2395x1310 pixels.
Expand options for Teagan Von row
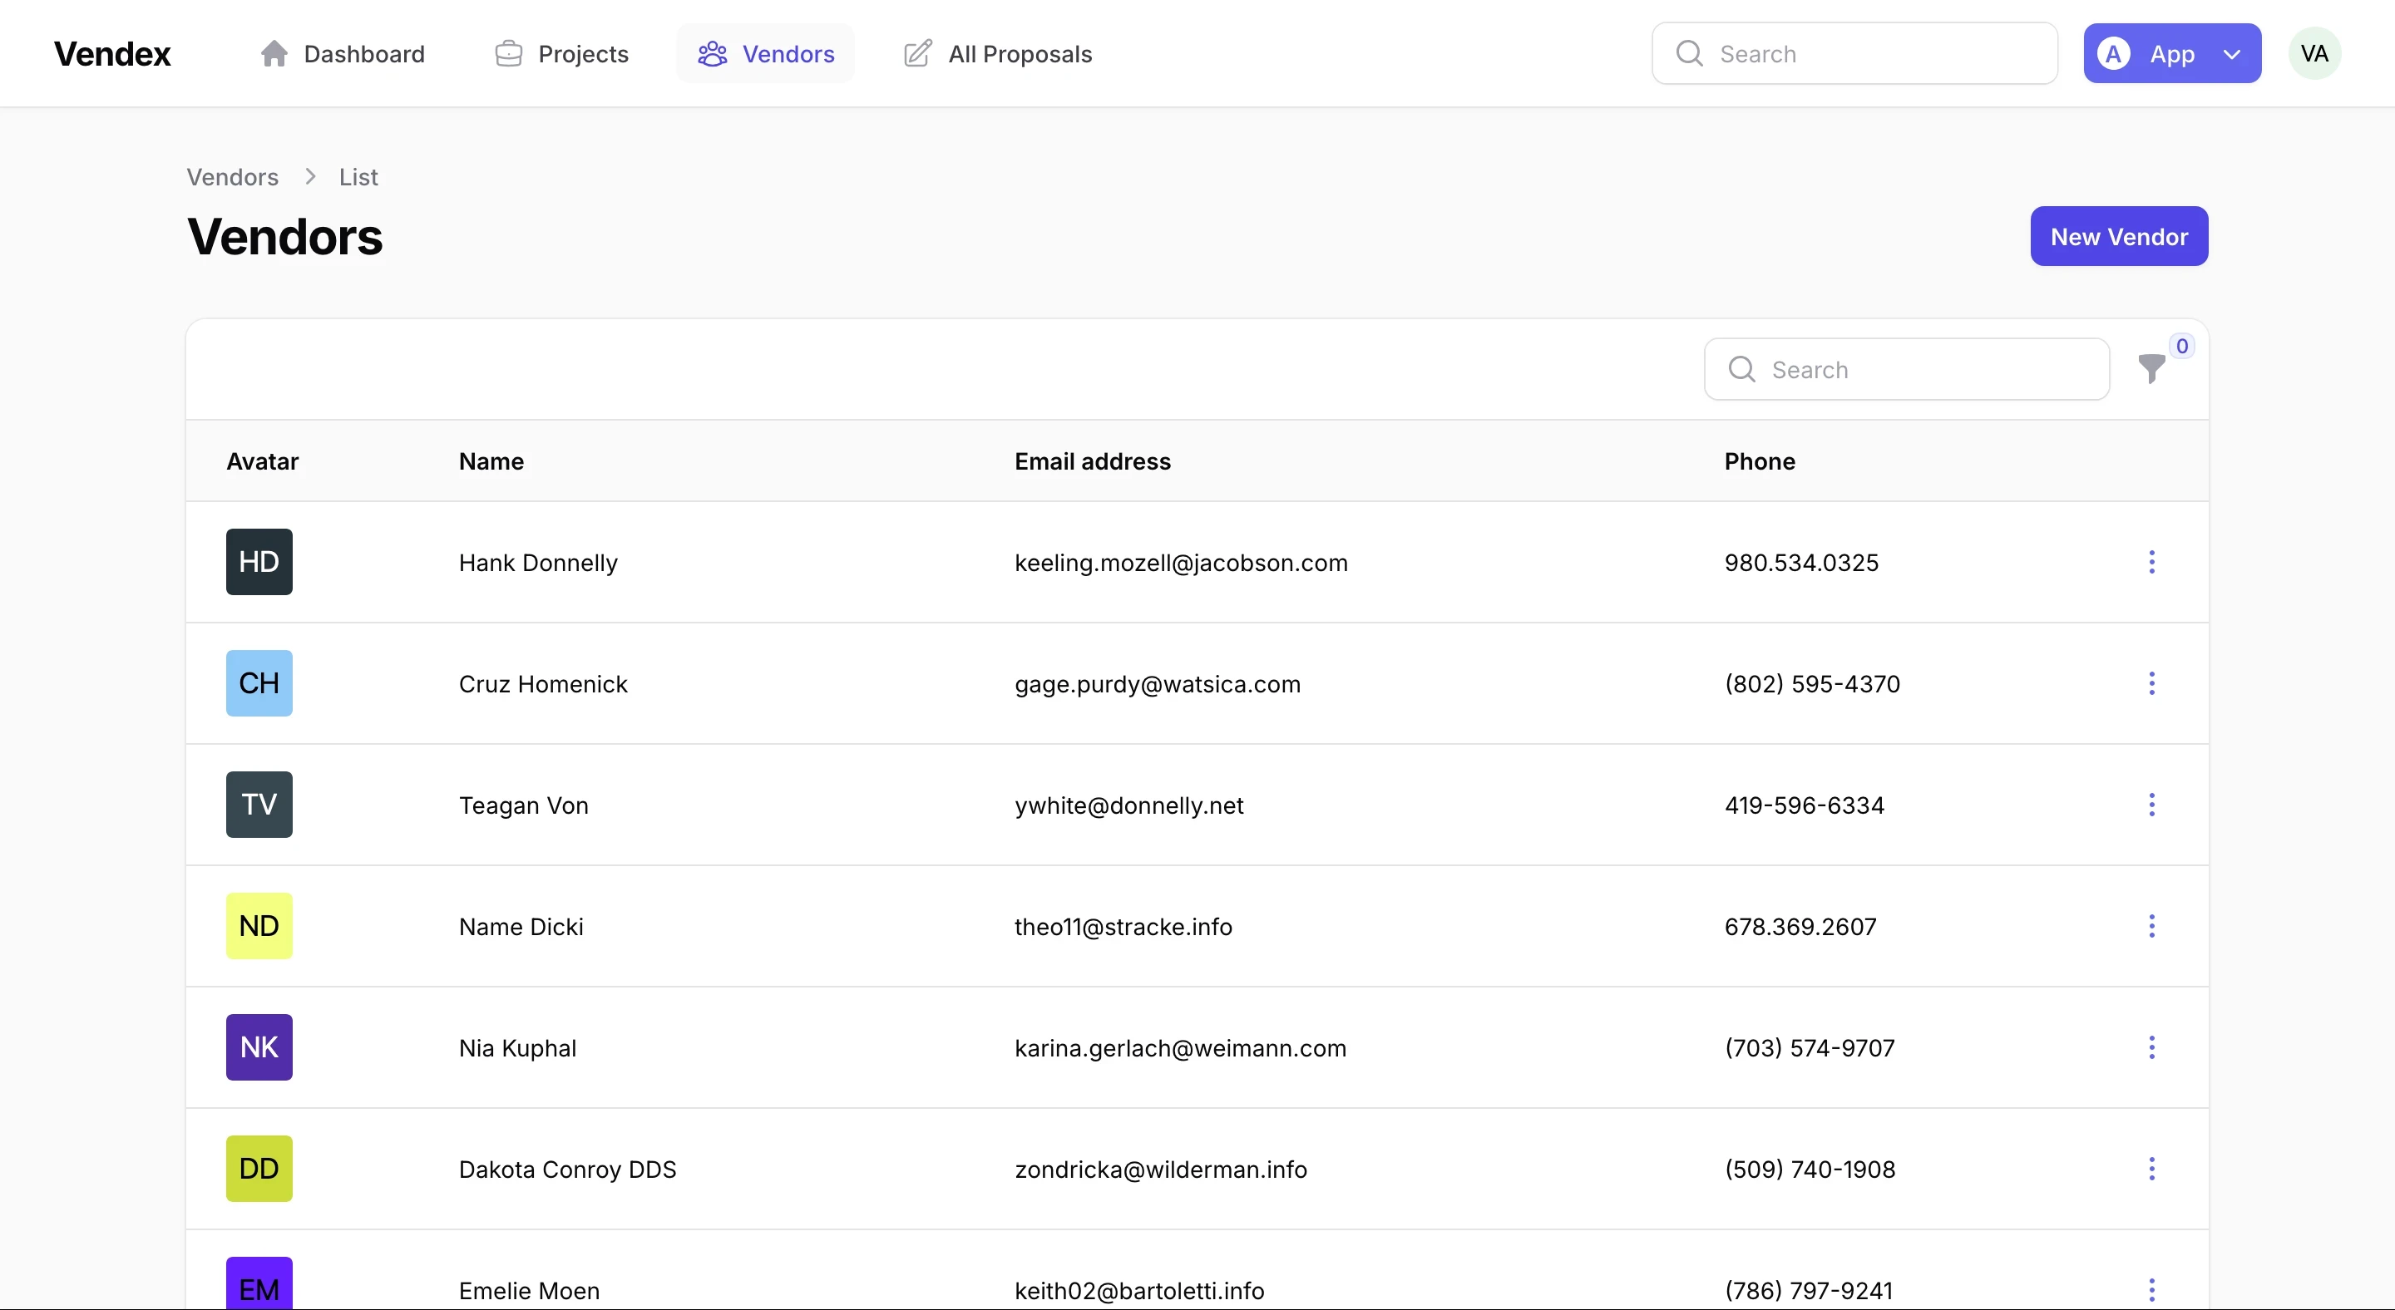point(2153,804)
